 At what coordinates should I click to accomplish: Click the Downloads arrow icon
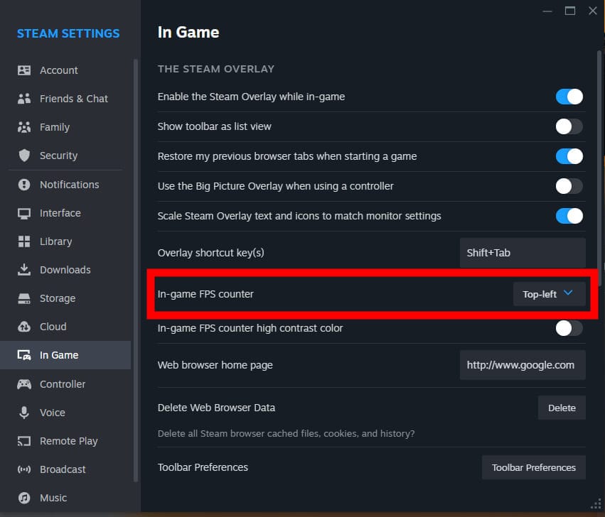point(24,269)
